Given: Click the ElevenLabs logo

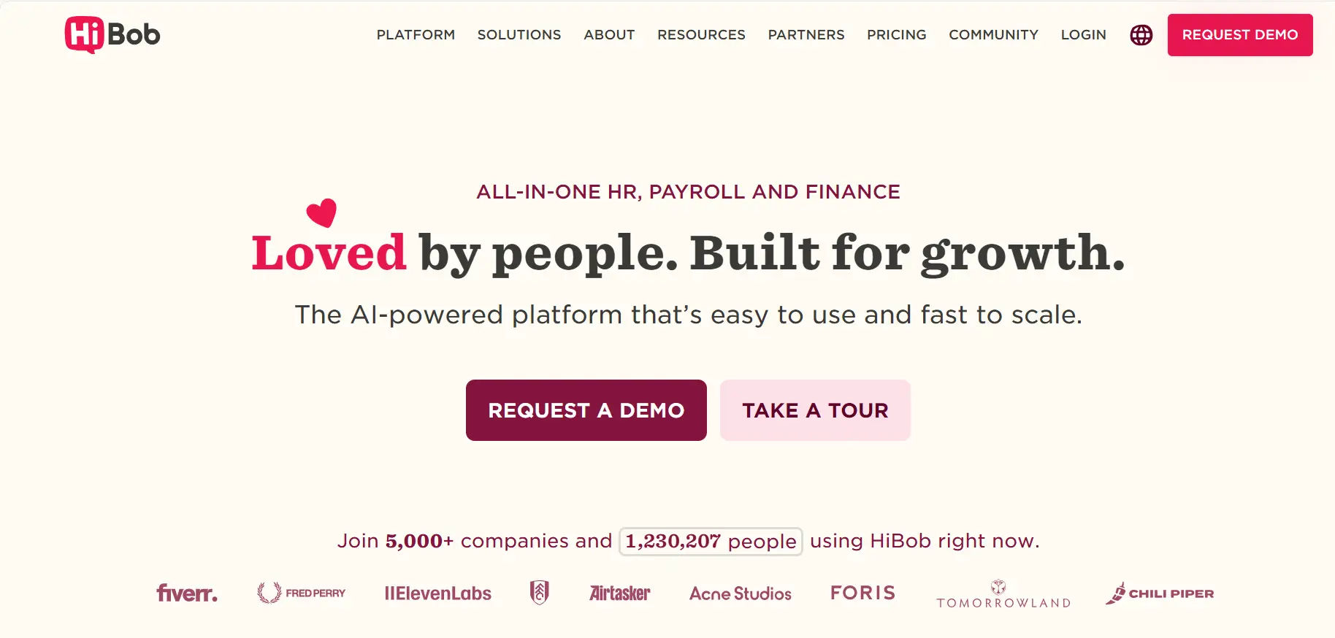Looking at the screenshot, I should point(438,593).
